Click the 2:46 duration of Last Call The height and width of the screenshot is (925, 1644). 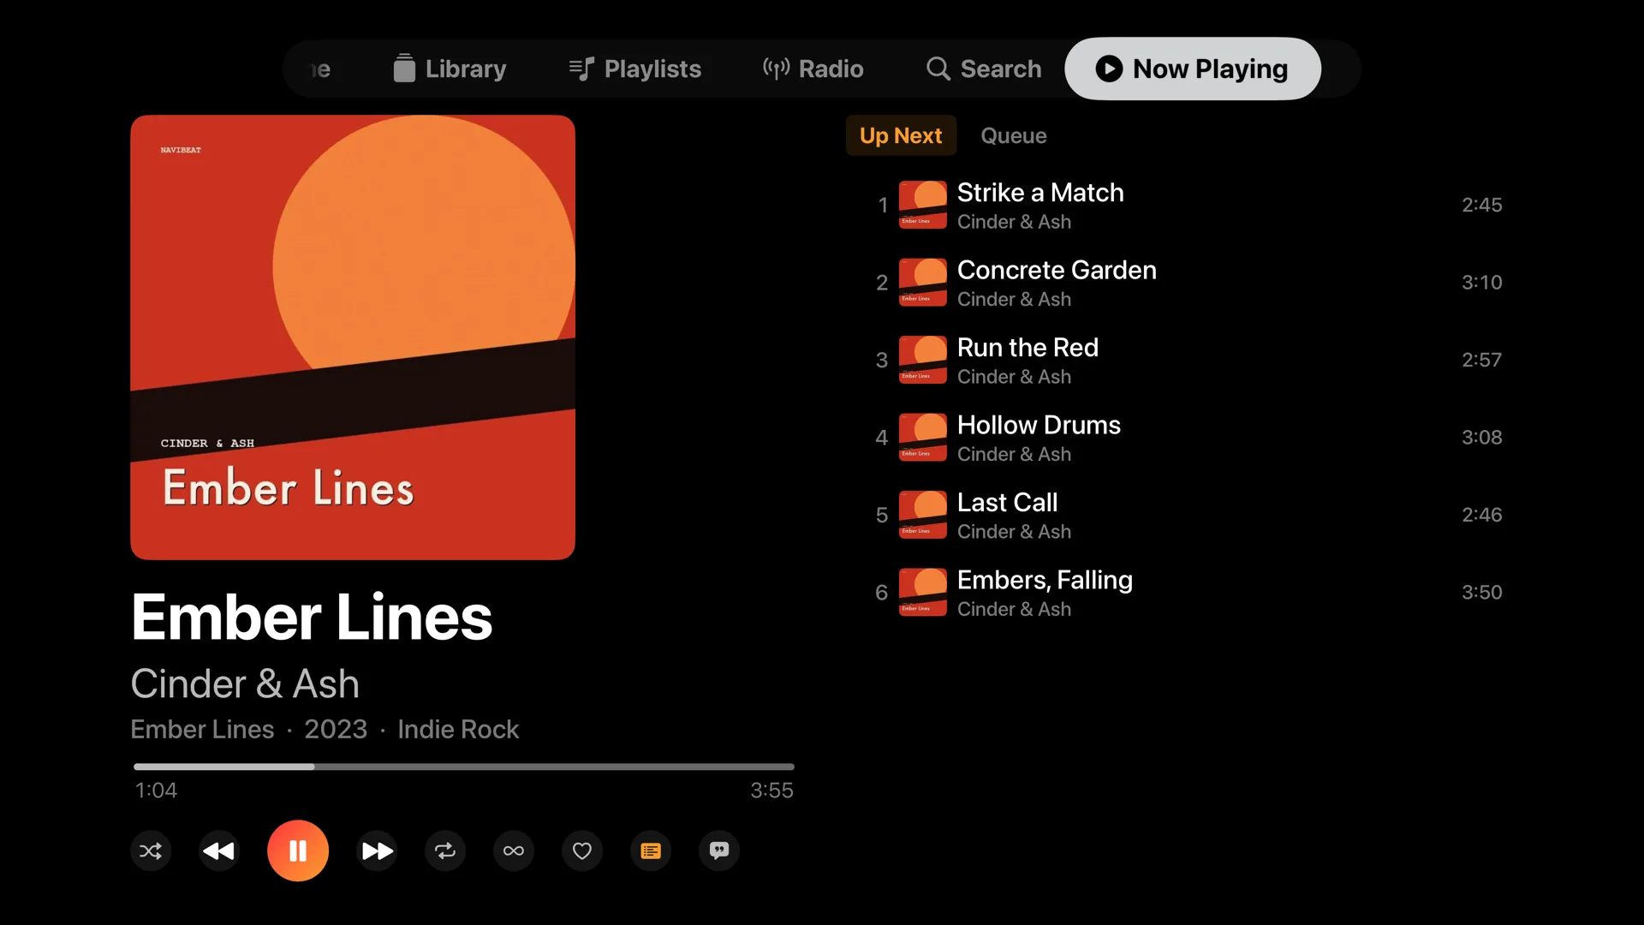click(x=1481, y=515)
